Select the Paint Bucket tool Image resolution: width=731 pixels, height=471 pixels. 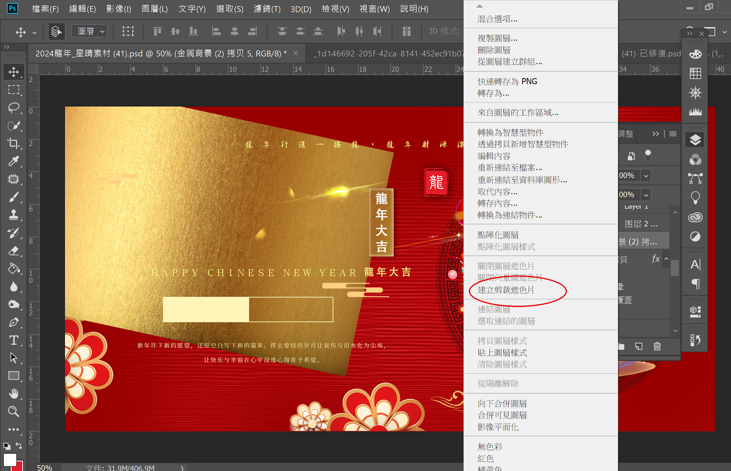[14, 269]
